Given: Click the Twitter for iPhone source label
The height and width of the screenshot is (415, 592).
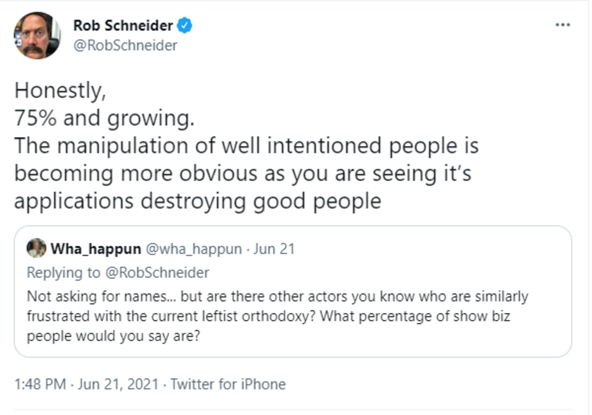Looking at the screenshot, I should coord(229,384).
